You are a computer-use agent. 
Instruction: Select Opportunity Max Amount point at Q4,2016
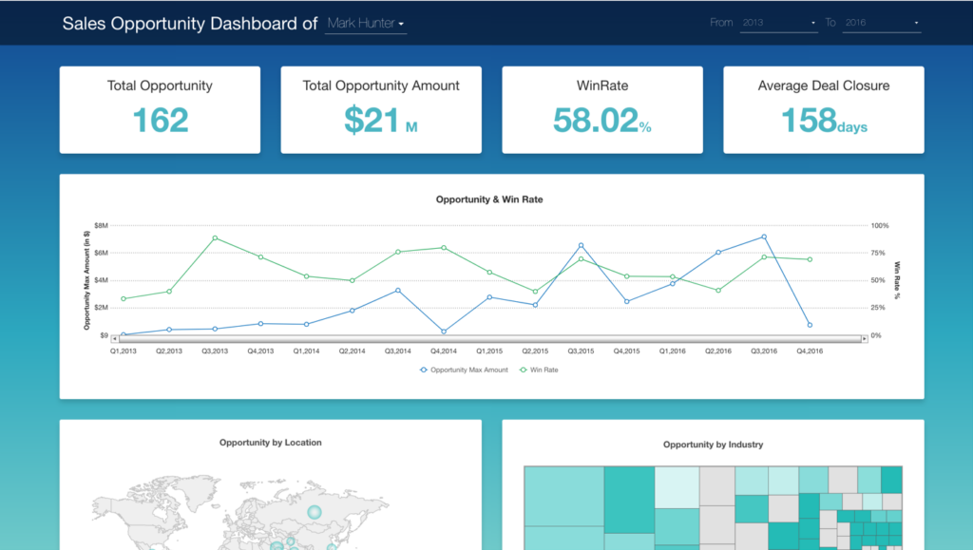tap(810, 325)
